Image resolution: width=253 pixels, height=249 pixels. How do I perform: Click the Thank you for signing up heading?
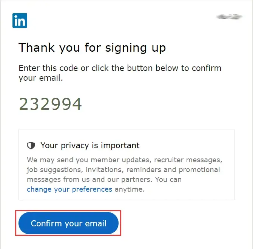(92, 48)
